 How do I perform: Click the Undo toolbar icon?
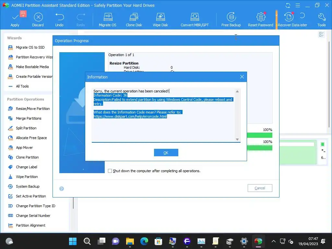pos(59,19)
